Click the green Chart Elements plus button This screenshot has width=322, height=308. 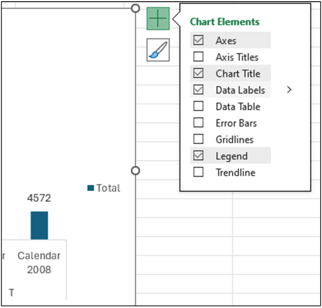(158, 18)
